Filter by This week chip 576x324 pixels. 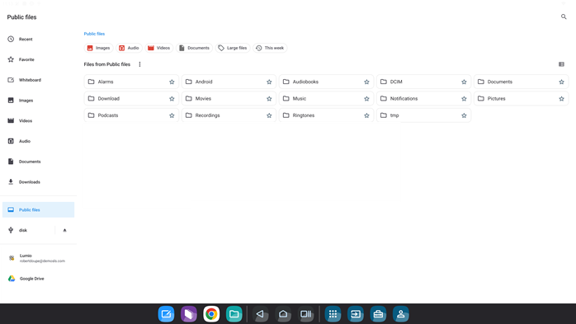click(x=270, y=48)
